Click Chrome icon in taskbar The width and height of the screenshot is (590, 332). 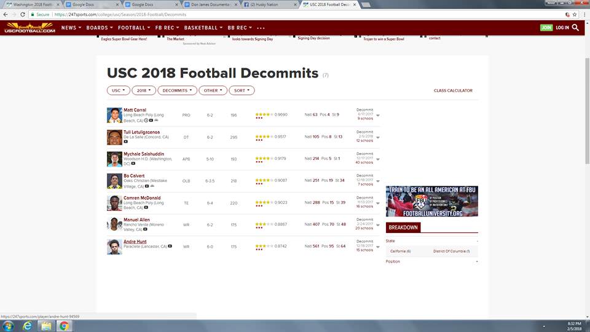(64, 326)
